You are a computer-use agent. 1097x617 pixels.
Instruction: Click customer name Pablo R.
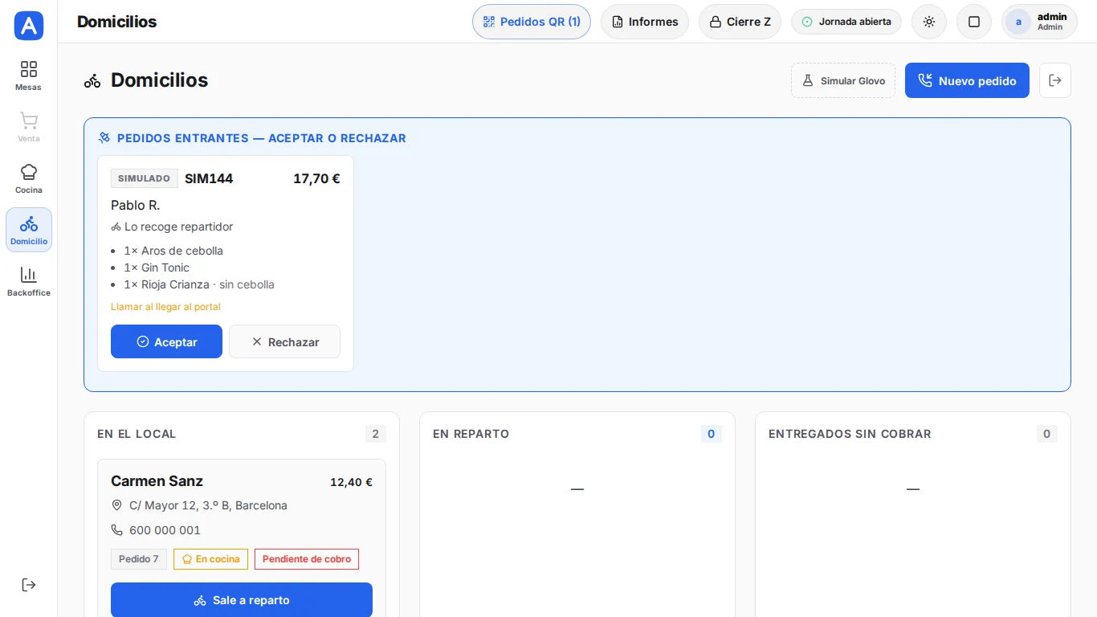(x=136, y=205)
